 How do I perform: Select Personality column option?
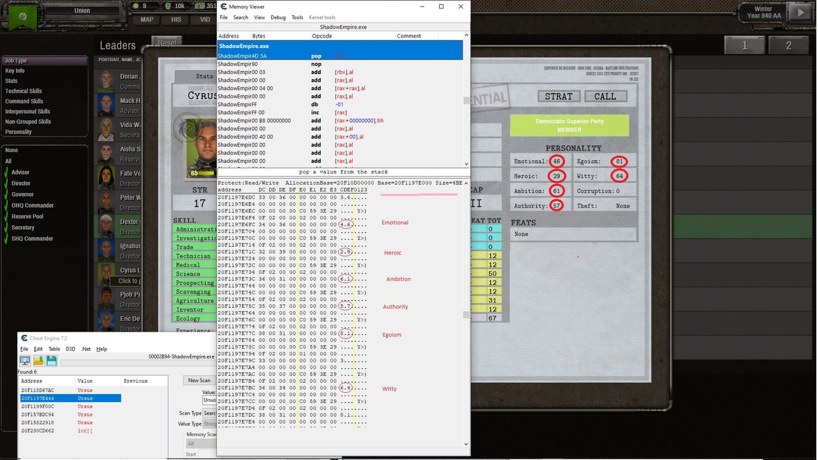pyautogui.click(x=18, y=132)
